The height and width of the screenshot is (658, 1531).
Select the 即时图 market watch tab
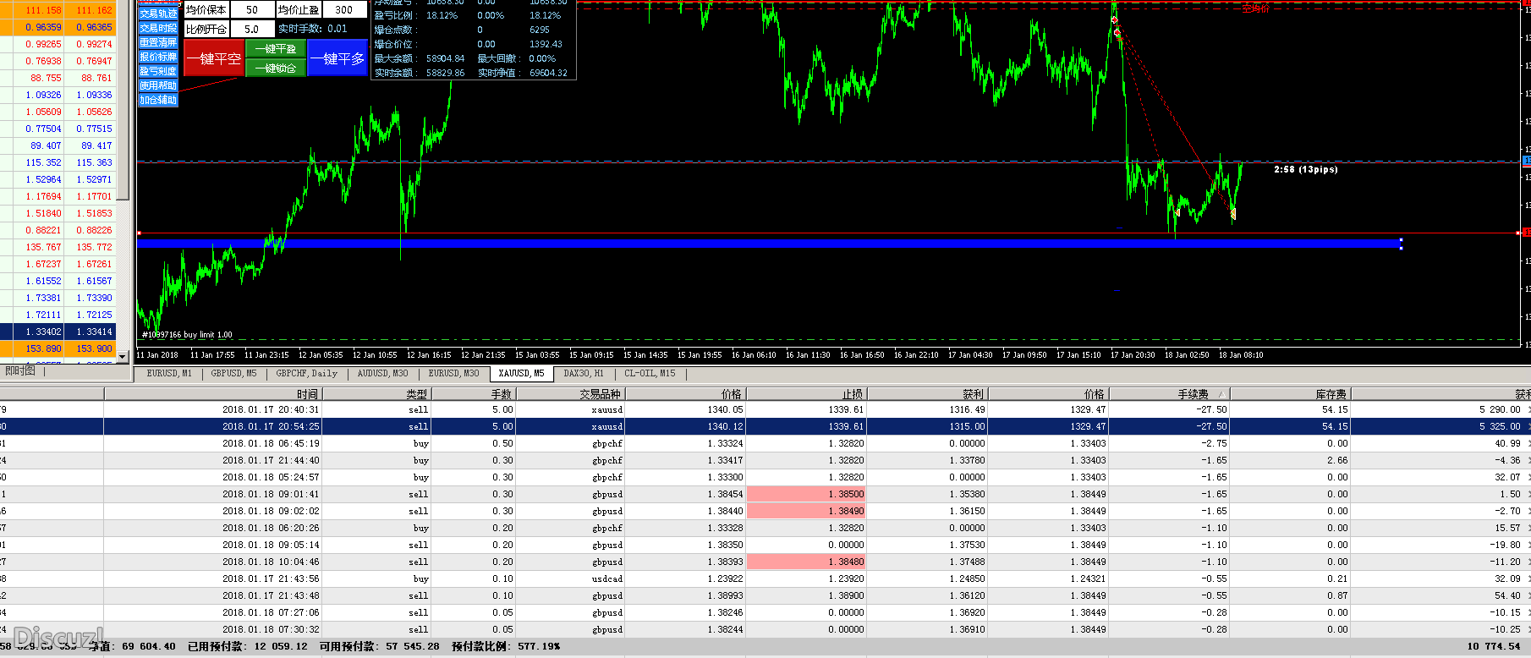coord(21,370)
